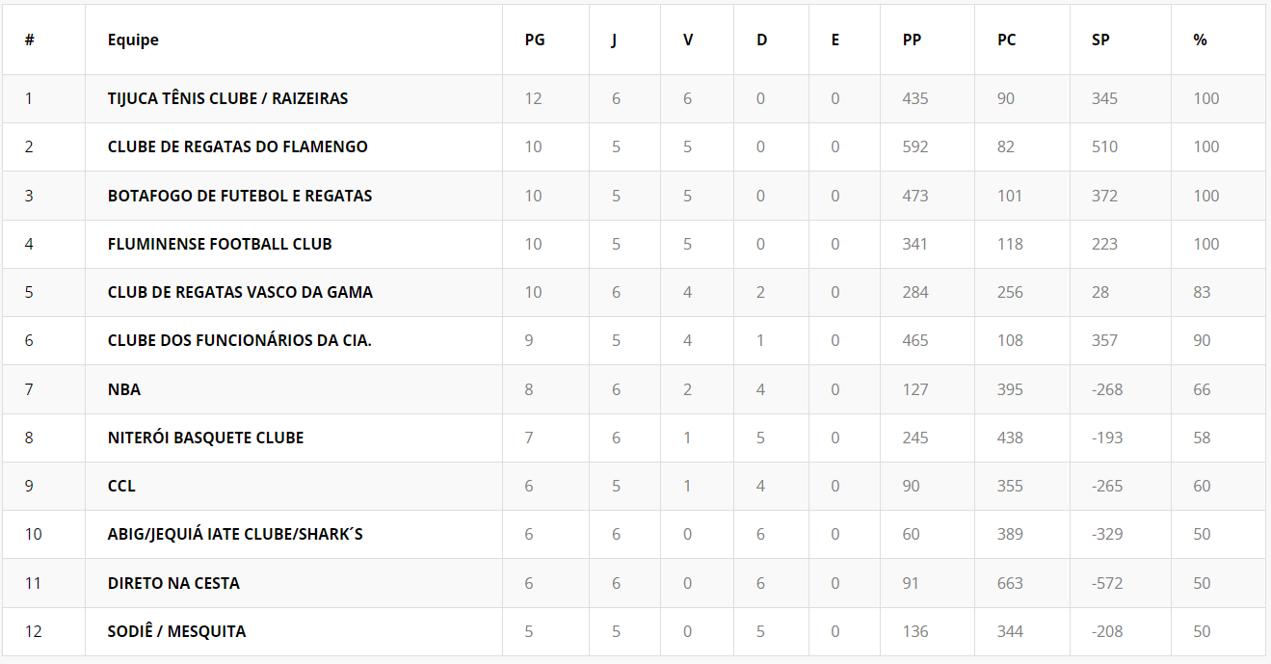
Task: Open NITERÓI BASQUETE CLUBE team
Action: [205, 438]
